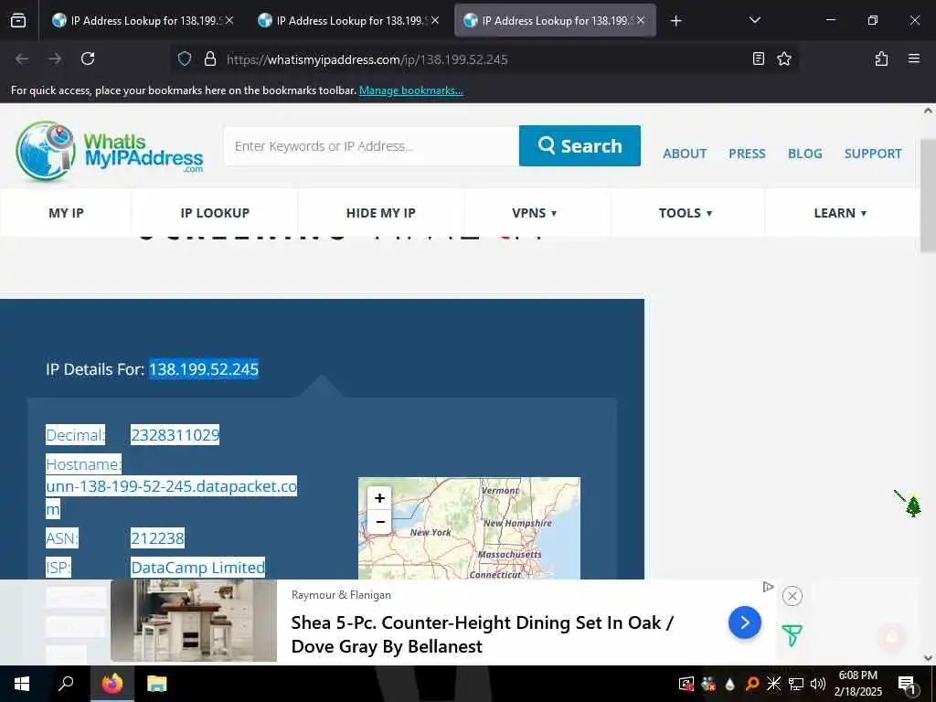Viewport: 936px width, 702px height.
Task: Focus the keywords or IP address search field
Action: pyautogui.click(x=371, y=146)
